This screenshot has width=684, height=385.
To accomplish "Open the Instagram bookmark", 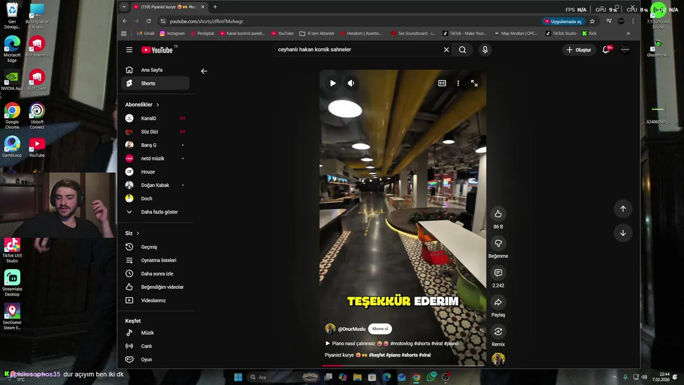I will tap(172, 33).
